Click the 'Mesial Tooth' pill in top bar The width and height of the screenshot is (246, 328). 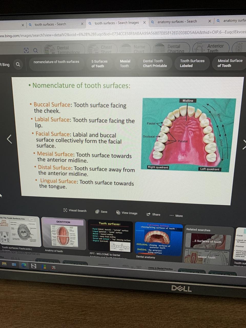pyautogui.click(x=125, y=64)
